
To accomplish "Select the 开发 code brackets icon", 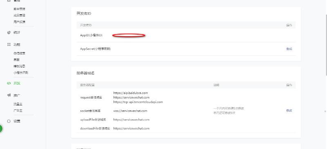I will (x=9, y=83).
